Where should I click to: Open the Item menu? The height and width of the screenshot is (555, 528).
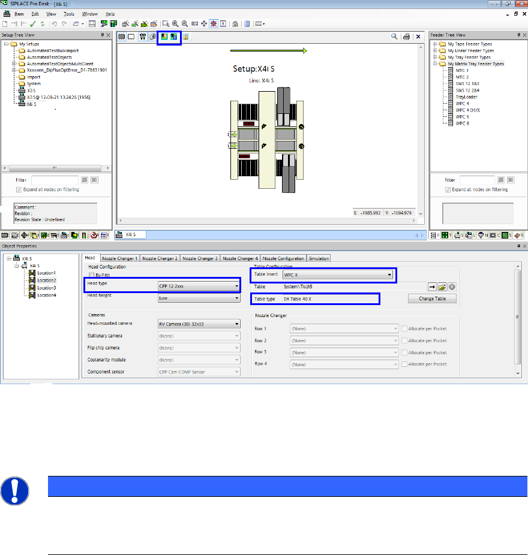[x=19, y=14]
